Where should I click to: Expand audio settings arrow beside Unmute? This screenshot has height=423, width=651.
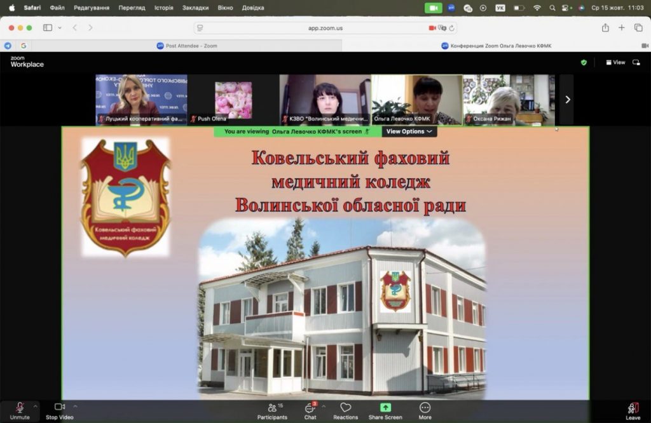point(35,405)
